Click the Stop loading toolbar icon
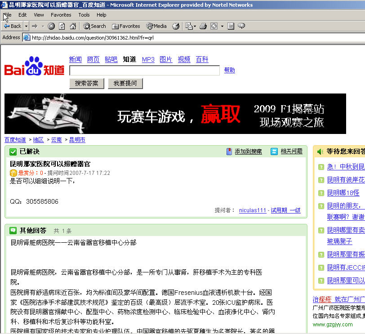The height and width of the screenshot is (334, 365). pos(51,26)
